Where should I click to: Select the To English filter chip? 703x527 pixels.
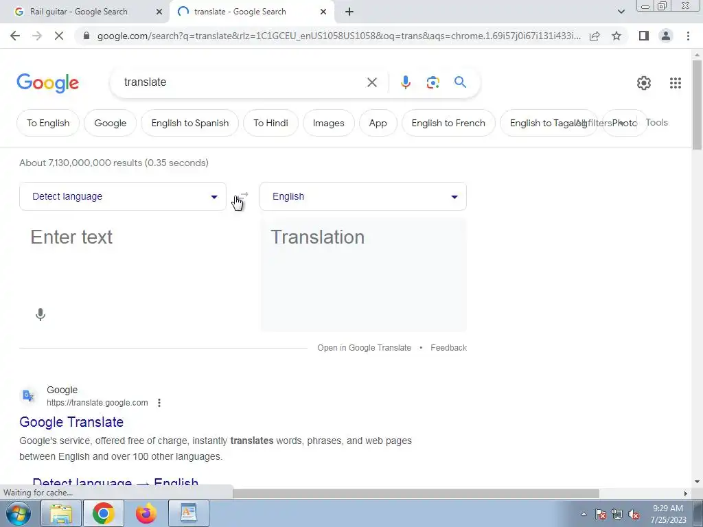[48, 123]
